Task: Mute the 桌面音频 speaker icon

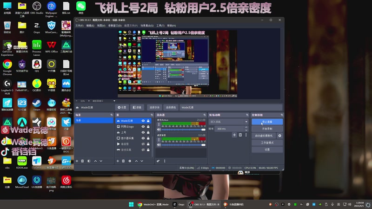Action: [x=159, y=145]
